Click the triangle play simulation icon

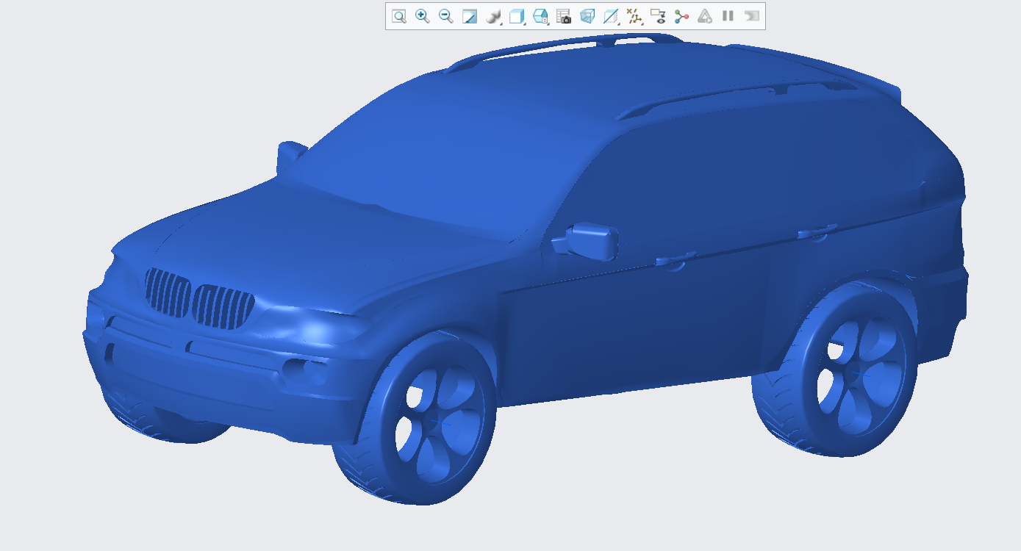(x=705, y=16)
